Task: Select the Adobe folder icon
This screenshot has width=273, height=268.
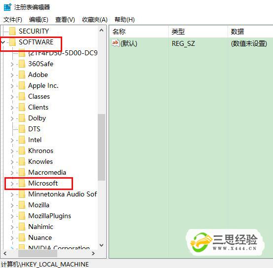Action: coord(22,75)
